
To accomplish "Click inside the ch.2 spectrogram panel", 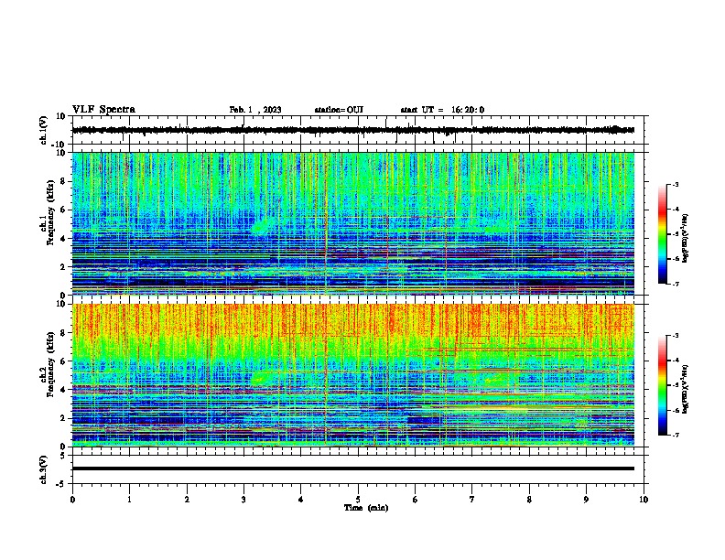I will [353, 375].
